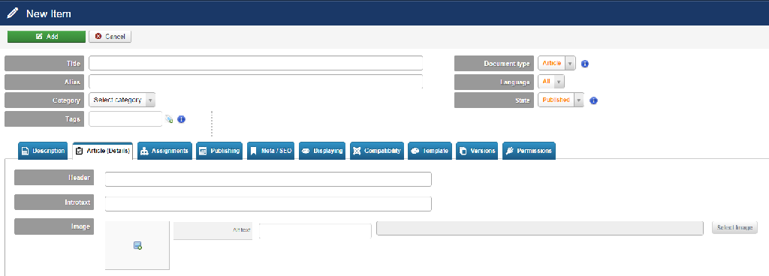Click the Cancel button
This screenshot has width=769, height=276.
pyautogui.click(x=110, y=37)
